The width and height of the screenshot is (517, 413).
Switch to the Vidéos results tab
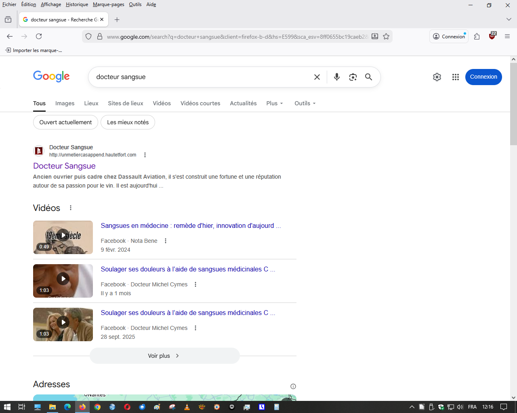(162, 104)
